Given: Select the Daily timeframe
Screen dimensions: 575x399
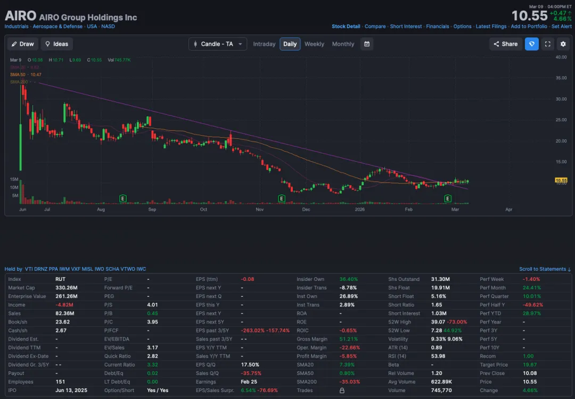Looking at the screenshot, I should point(290,44).
